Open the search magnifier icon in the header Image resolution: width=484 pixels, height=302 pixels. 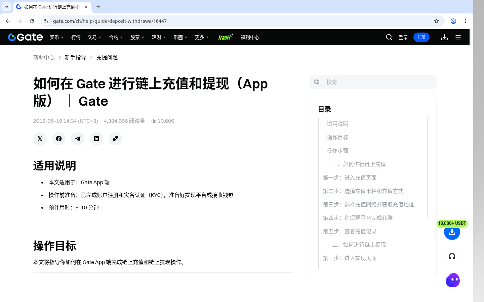click(389, 37)
